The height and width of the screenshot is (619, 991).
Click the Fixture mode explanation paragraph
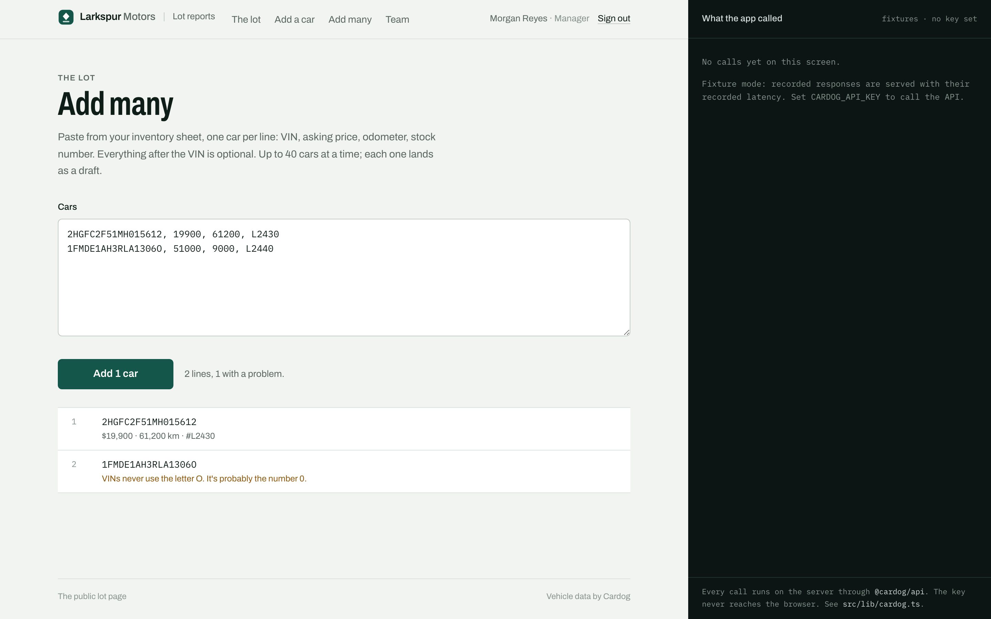[x=835, y=90]
